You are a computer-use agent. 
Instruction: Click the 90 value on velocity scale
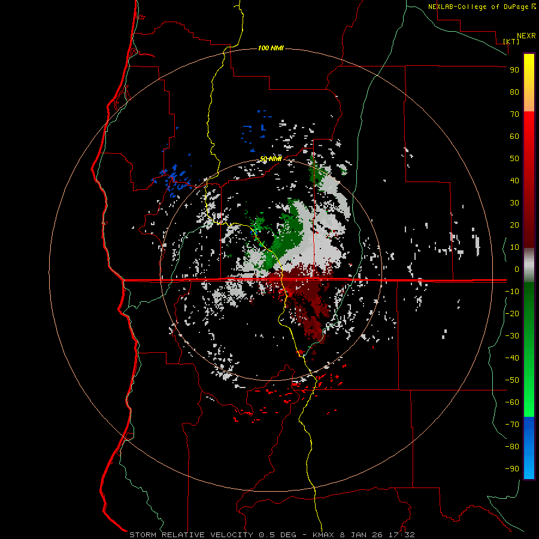pos(514,70)
